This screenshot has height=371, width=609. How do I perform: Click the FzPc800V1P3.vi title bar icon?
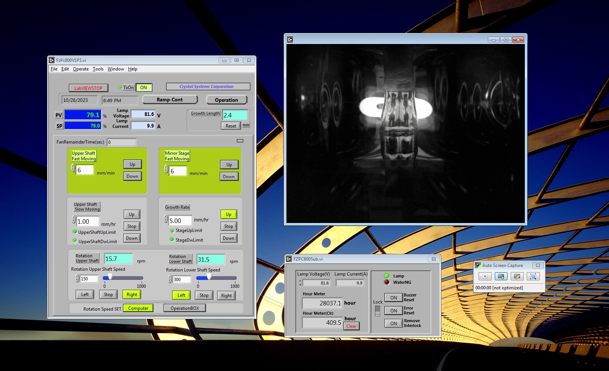pyautogui.click(x=52, y=60)
